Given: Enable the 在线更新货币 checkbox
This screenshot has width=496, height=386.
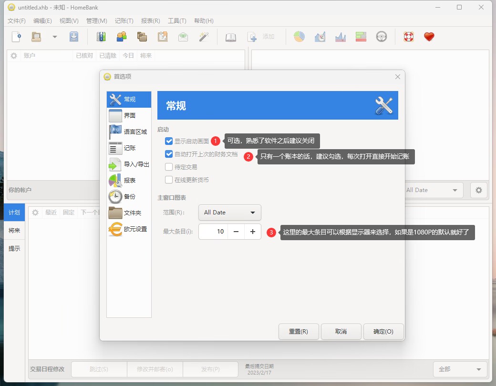Looking at the screenshot, I should click(x=169, y=180).
